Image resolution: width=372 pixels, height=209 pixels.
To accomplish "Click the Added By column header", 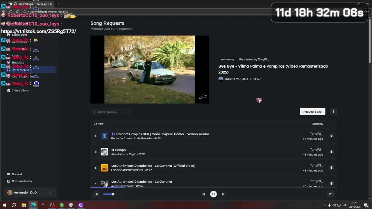I will (x=317, y=124).
